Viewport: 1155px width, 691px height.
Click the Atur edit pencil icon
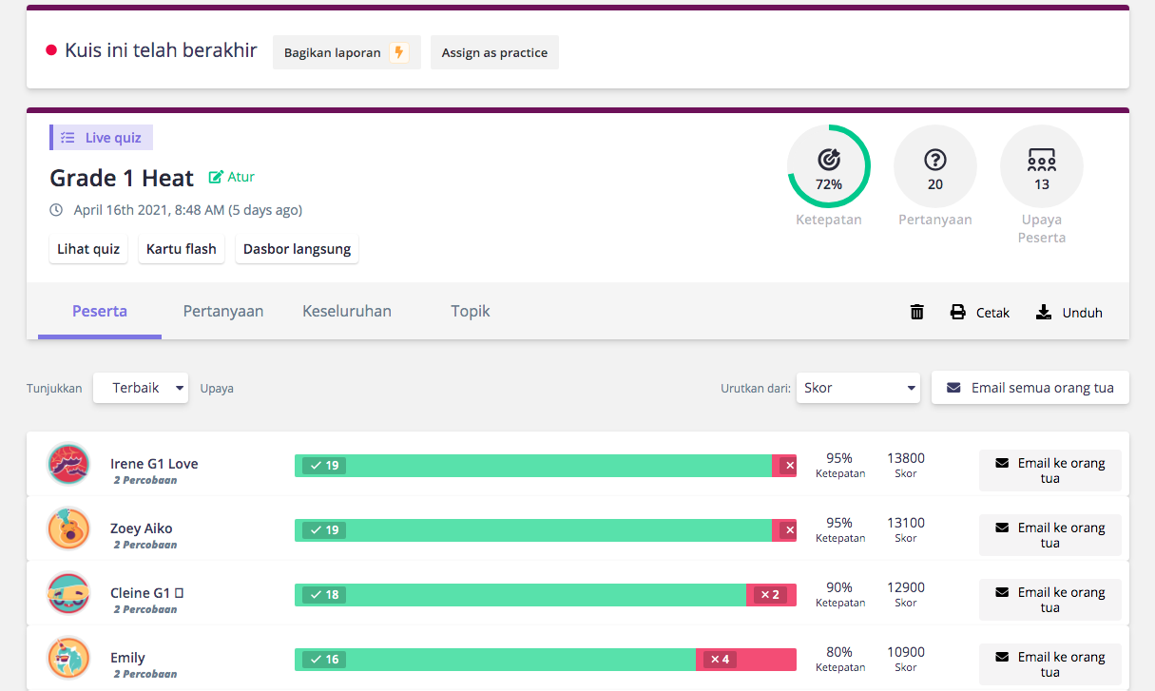pos(216,177)
